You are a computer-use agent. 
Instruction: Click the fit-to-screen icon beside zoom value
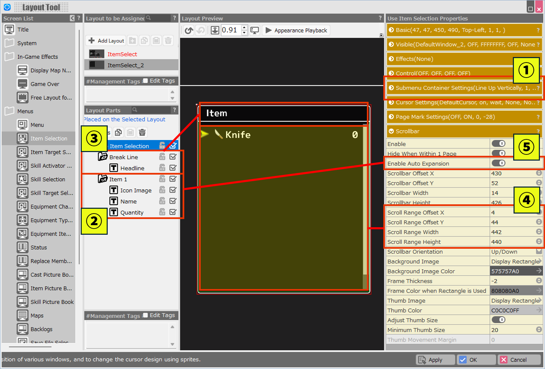[x=215, y=30]
